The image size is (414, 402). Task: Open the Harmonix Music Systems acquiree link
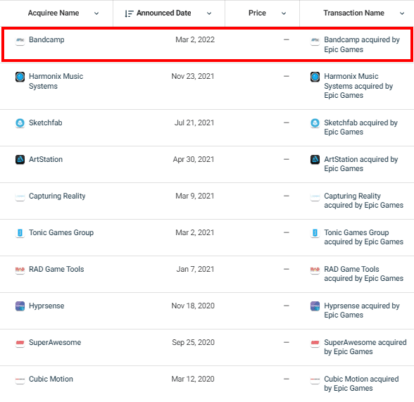tap(56, 81)
